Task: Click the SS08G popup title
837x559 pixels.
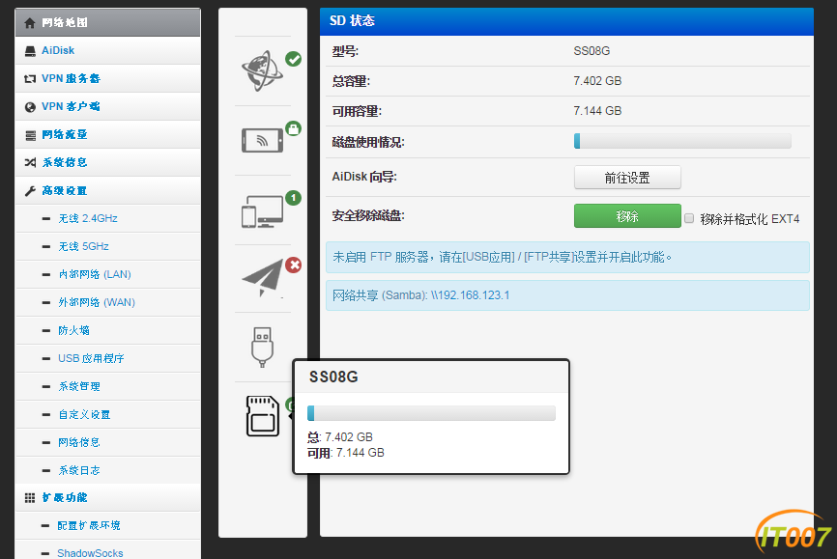Action: [333, 377]
